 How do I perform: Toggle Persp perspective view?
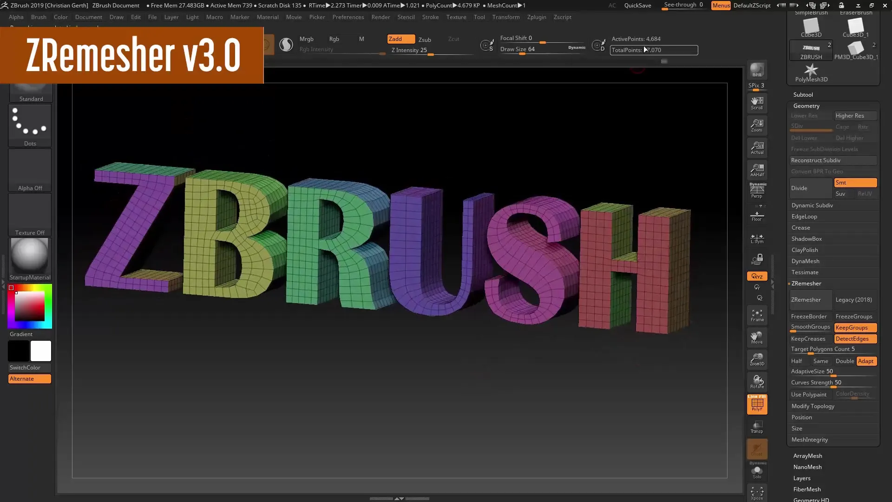[757, 191]
